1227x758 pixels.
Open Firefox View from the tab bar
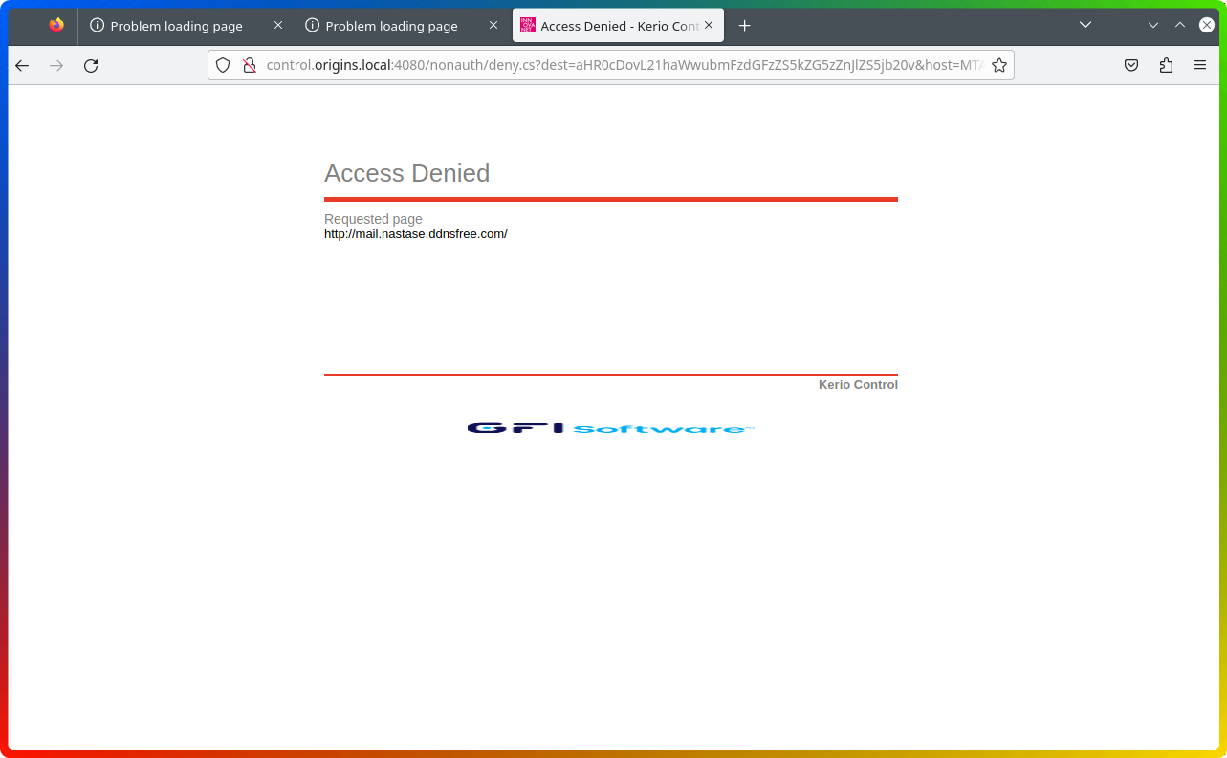[56, 26]
